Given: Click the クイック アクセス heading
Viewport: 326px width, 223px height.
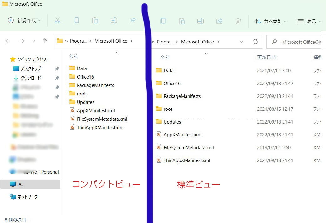Looking at the screenshot, I should [32, 59].
